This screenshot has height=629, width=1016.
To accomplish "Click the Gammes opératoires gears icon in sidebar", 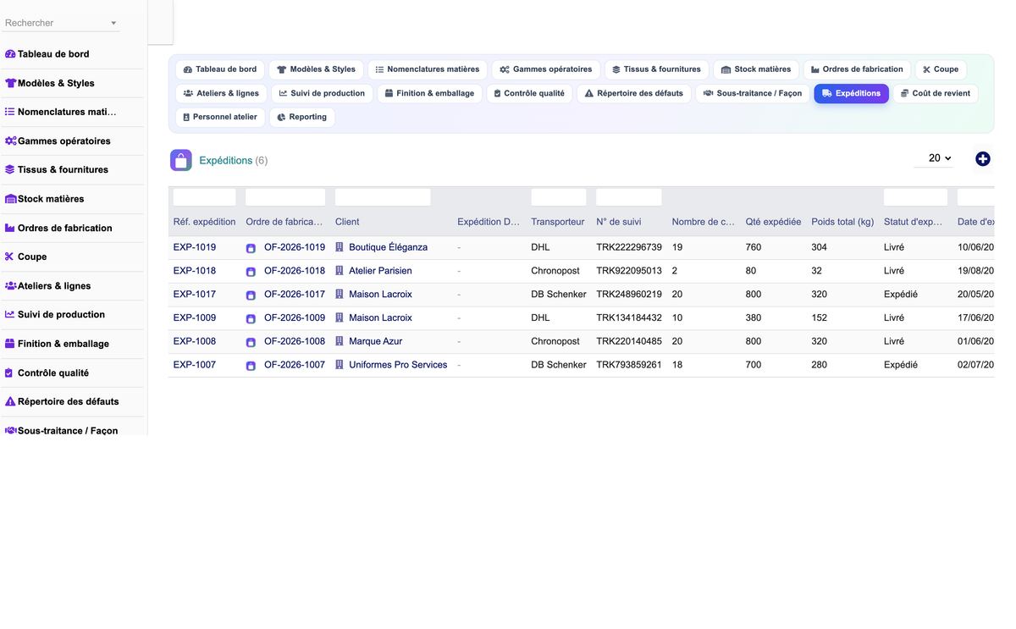I will (10, 141).
